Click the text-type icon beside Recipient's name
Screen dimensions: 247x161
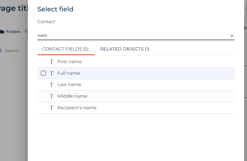point(52,108)
